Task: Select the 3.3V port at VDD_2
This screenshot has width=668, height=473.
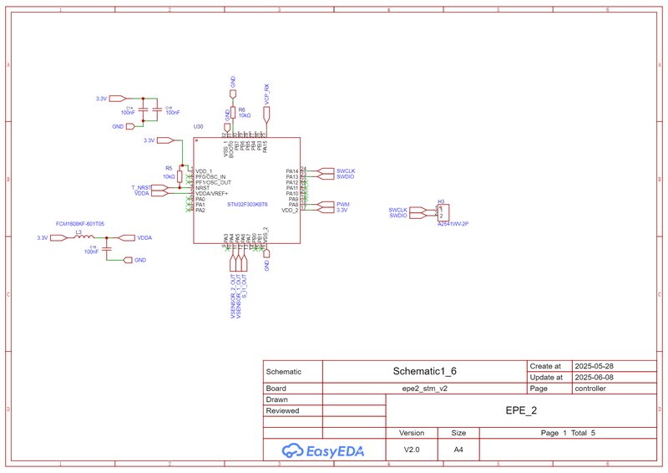Action: [x=326, y=211]
